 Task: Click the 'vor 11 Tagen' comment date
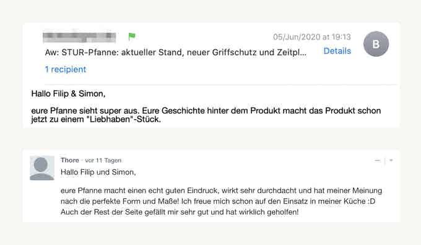pyautogui.click(x=103, y=160)
